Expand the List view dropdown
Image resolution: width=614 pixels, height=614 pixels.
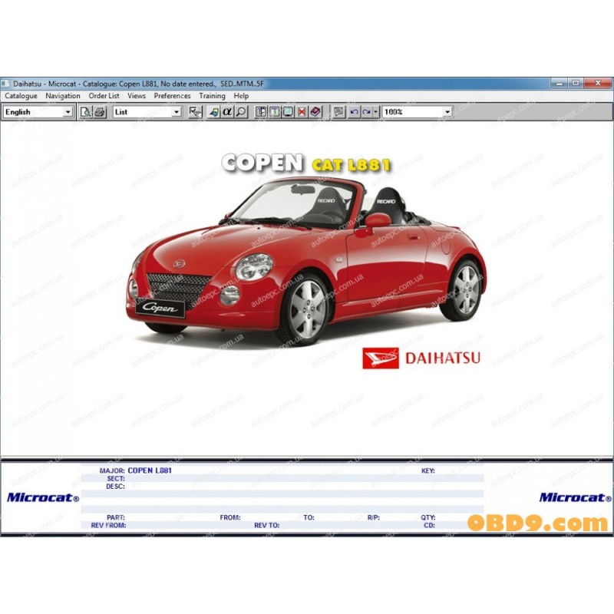[x=177, y=112]
